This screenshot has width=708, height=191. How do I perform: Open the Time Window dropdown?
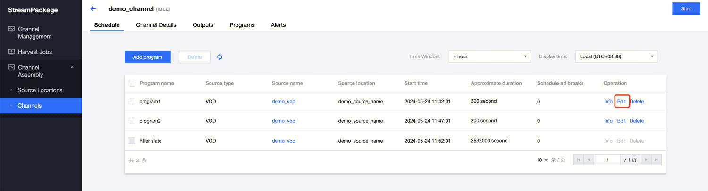[x=489, y=56]
